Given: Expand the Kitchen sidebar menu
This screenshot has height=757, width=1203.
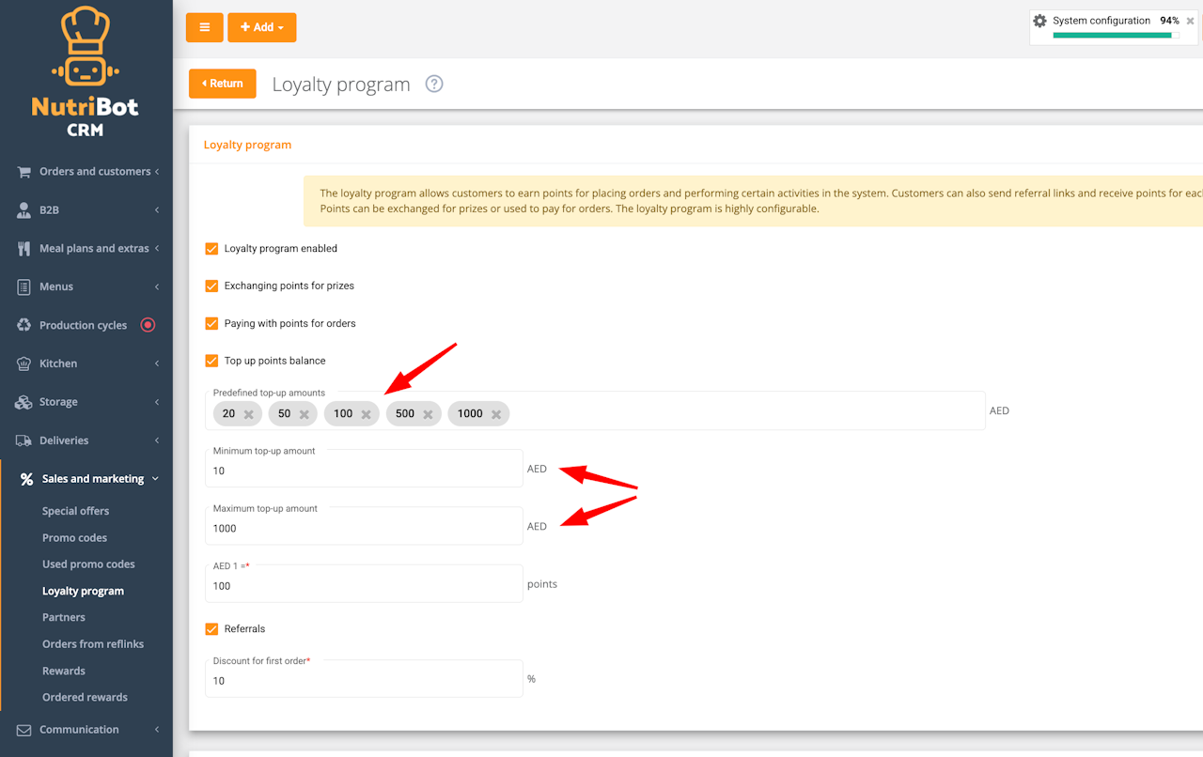Looking at the screenshot, I should click(86, 363).
